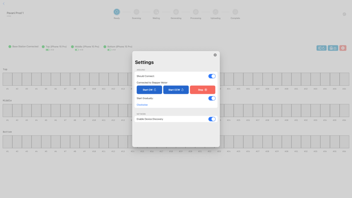Viewport: 352px width, 198px height.
Task: Open settings gear in top-right corner
Action: tap(344, 14)
